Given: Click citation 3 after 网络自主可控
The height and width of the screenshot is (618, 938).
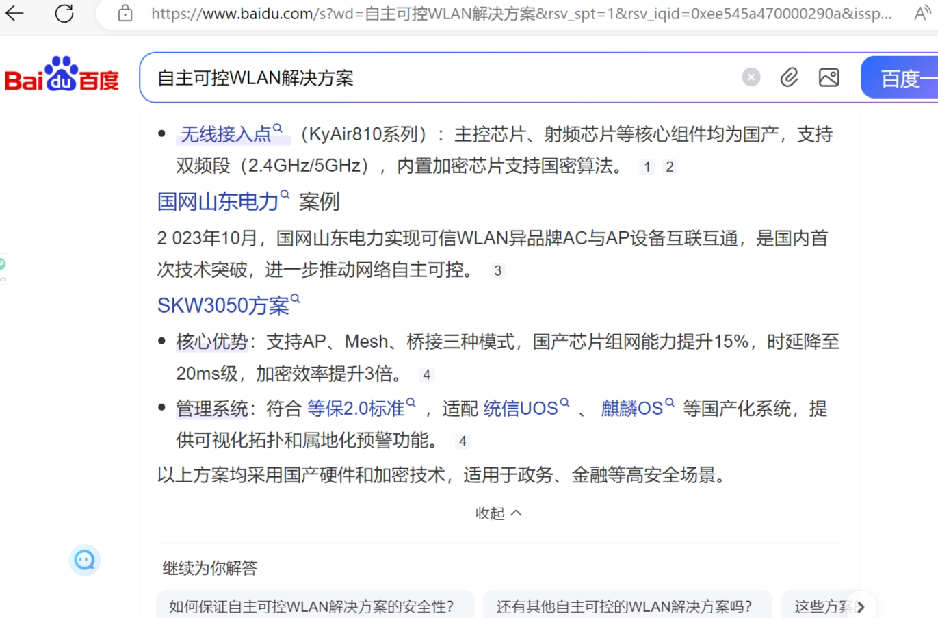Looking at the screenshot, I should click(498, 270).
